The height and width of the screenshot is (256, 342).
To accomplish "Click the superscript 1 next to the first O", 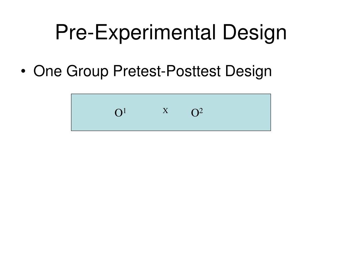I will [125, 111].
